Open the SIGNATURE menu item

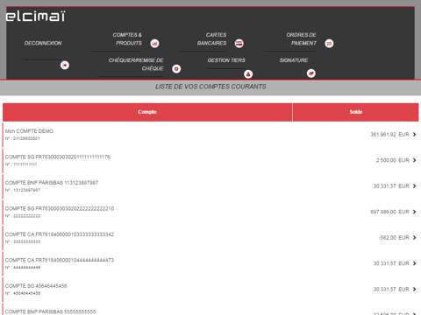[x=294, y=60]
